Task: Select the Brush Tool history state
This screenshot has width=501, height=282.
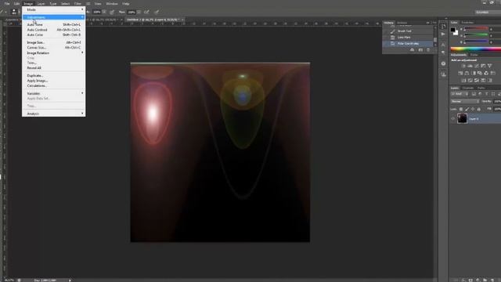Action: coord(409,31)
